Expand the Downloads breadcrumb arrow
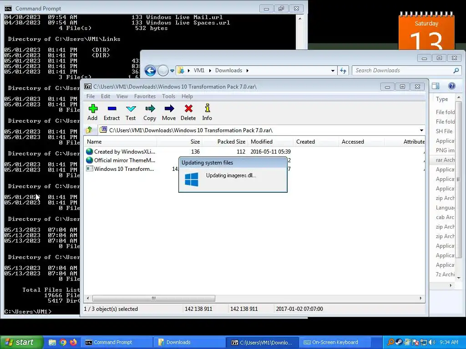The image size is (466, 349). click(x=247, y=70)
